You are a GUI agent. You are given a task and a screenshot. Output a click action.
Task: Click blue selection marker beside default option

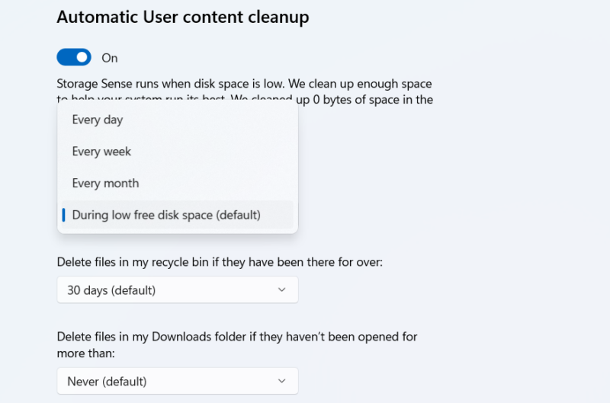click(63, 215)
